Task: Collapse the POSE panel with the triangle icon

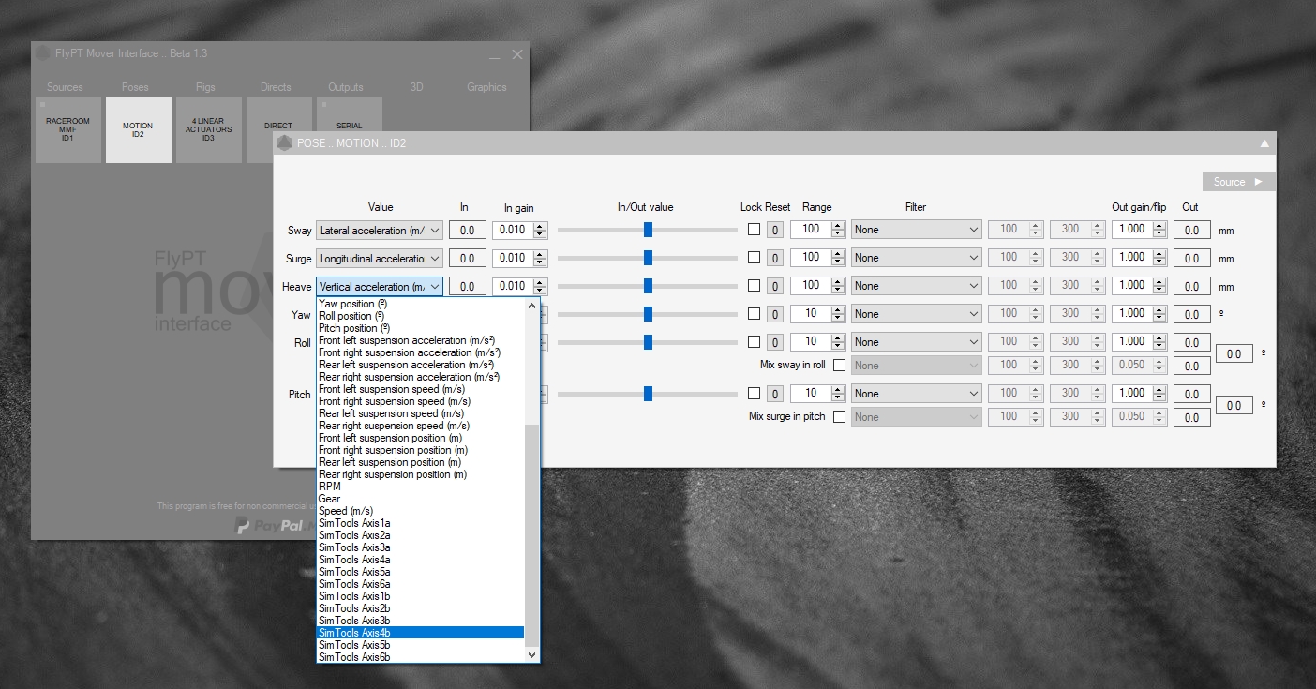Action: 1264,143
